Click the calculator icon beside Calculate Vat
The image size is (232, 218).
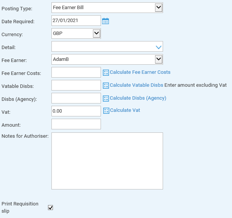click(x=106, y=111)
